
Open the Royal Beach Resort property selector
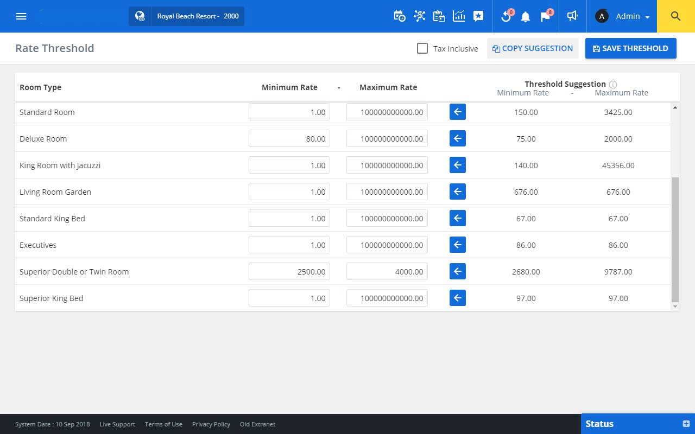click(x=186, y=16)
